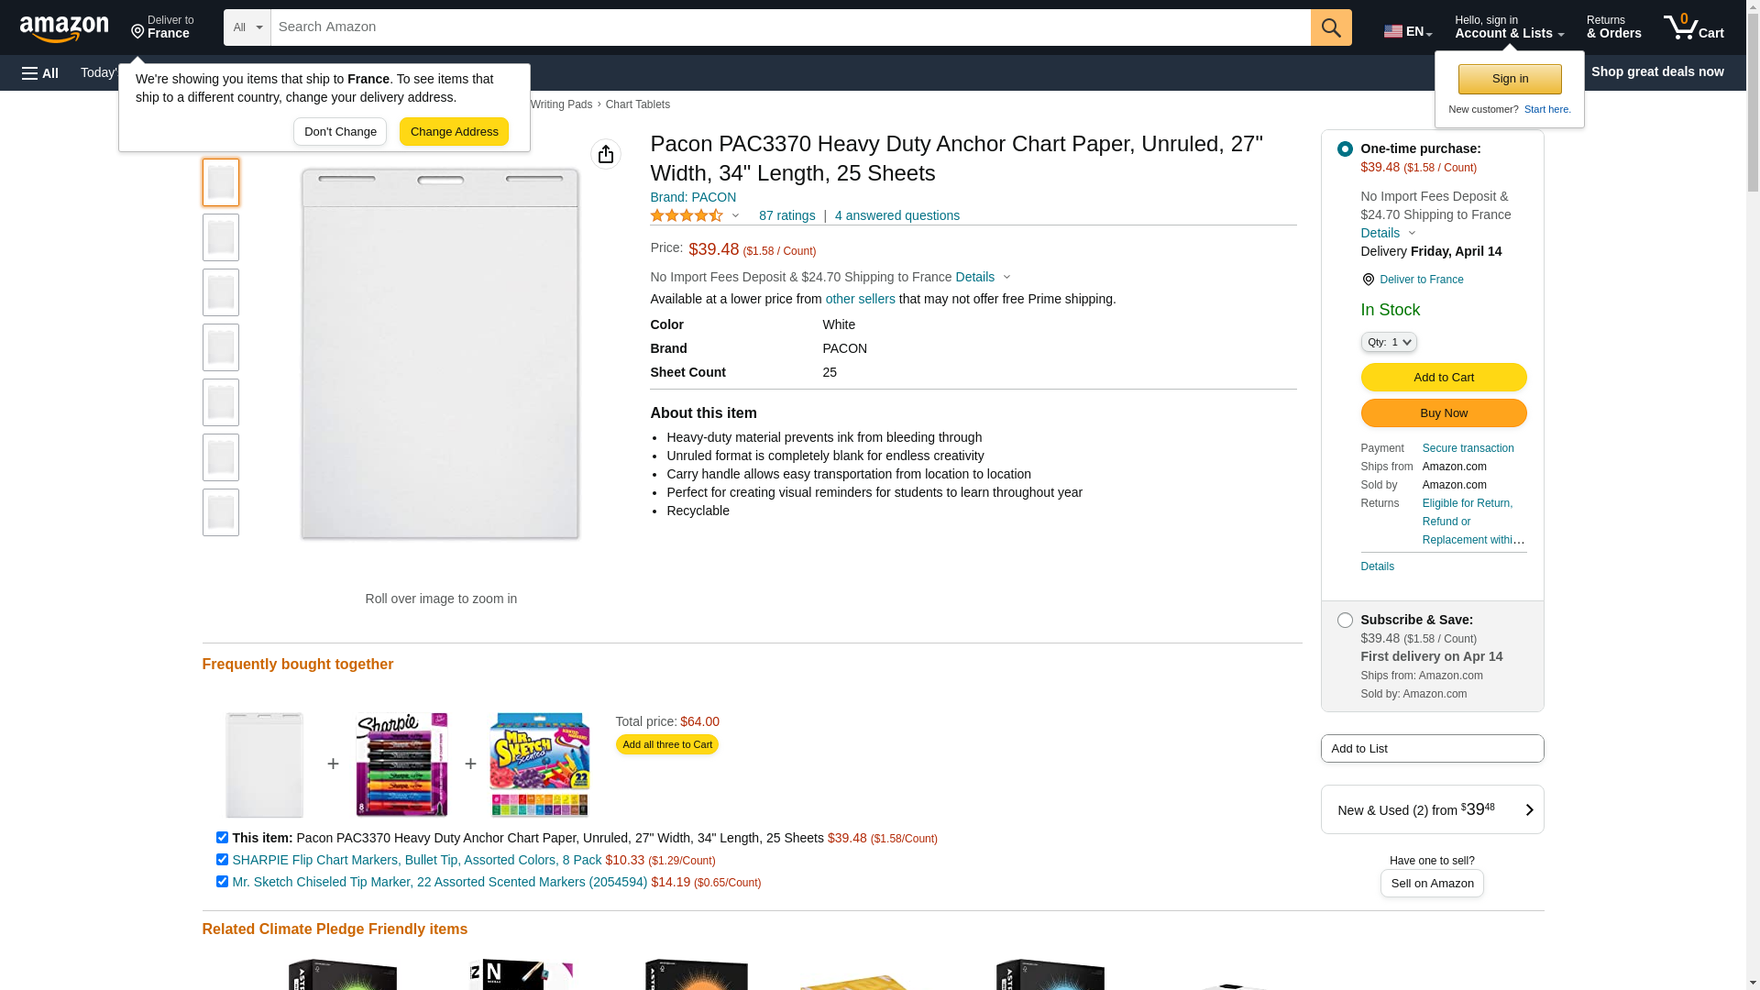Image resolution: width=1760 pixels, height=990 pixels.
Task: Uncheck SHARPIE Flip Chart Markers checkbox
Action: click(x=222, y=860)
